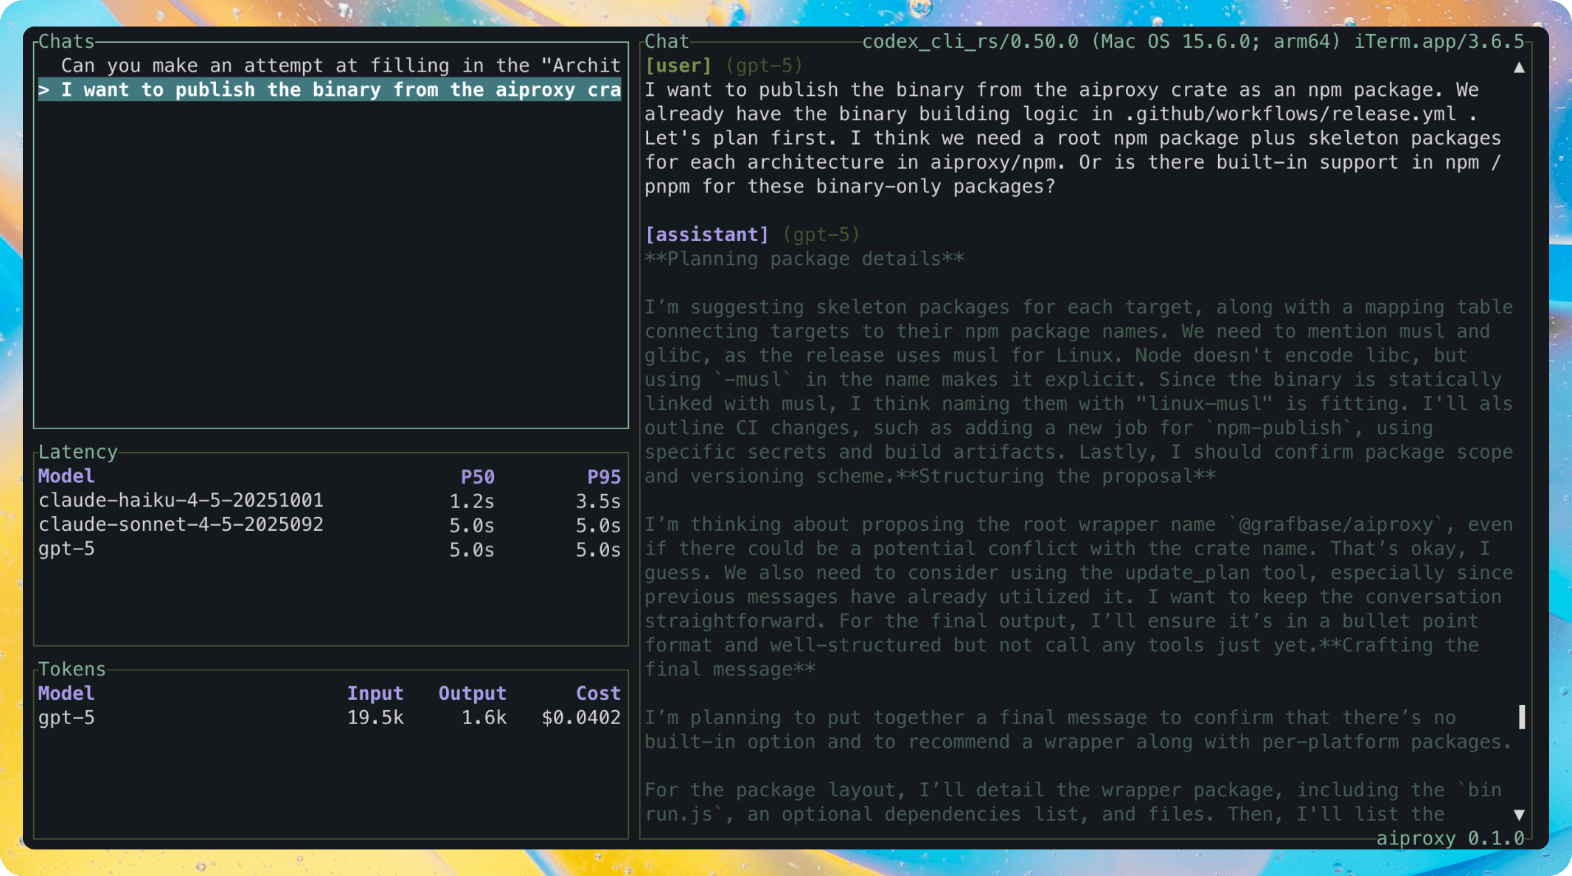Sort by the P50 column header
The height and width of the screenshot is (876, 1572).
(x=477, y=476)
